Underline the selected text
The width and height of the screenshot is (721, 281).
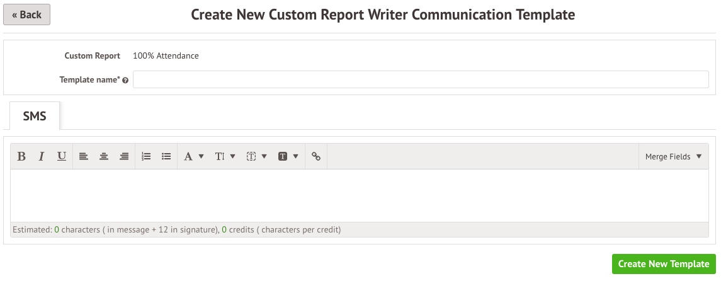point(62,156)
